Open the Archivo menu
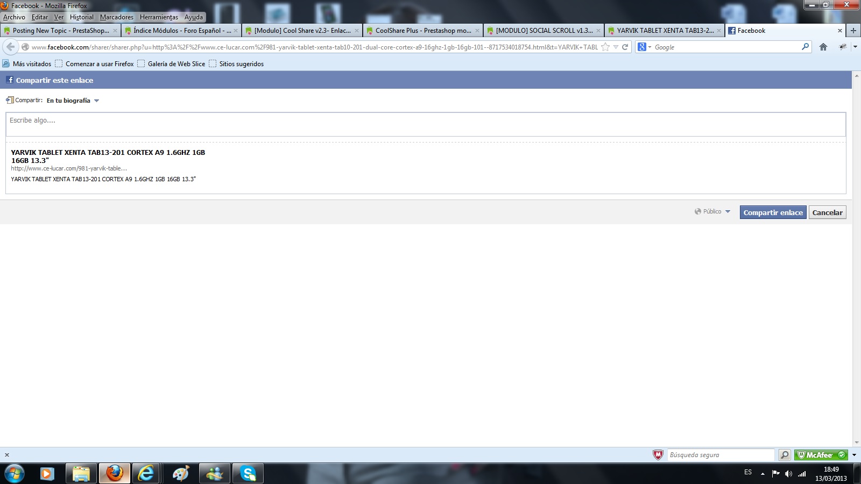Image resolution: width=861 pixels, height=484 pixels. click(x=14, y=17)
